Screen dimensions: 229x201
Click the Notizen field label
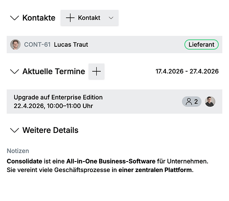click(18, 151)
